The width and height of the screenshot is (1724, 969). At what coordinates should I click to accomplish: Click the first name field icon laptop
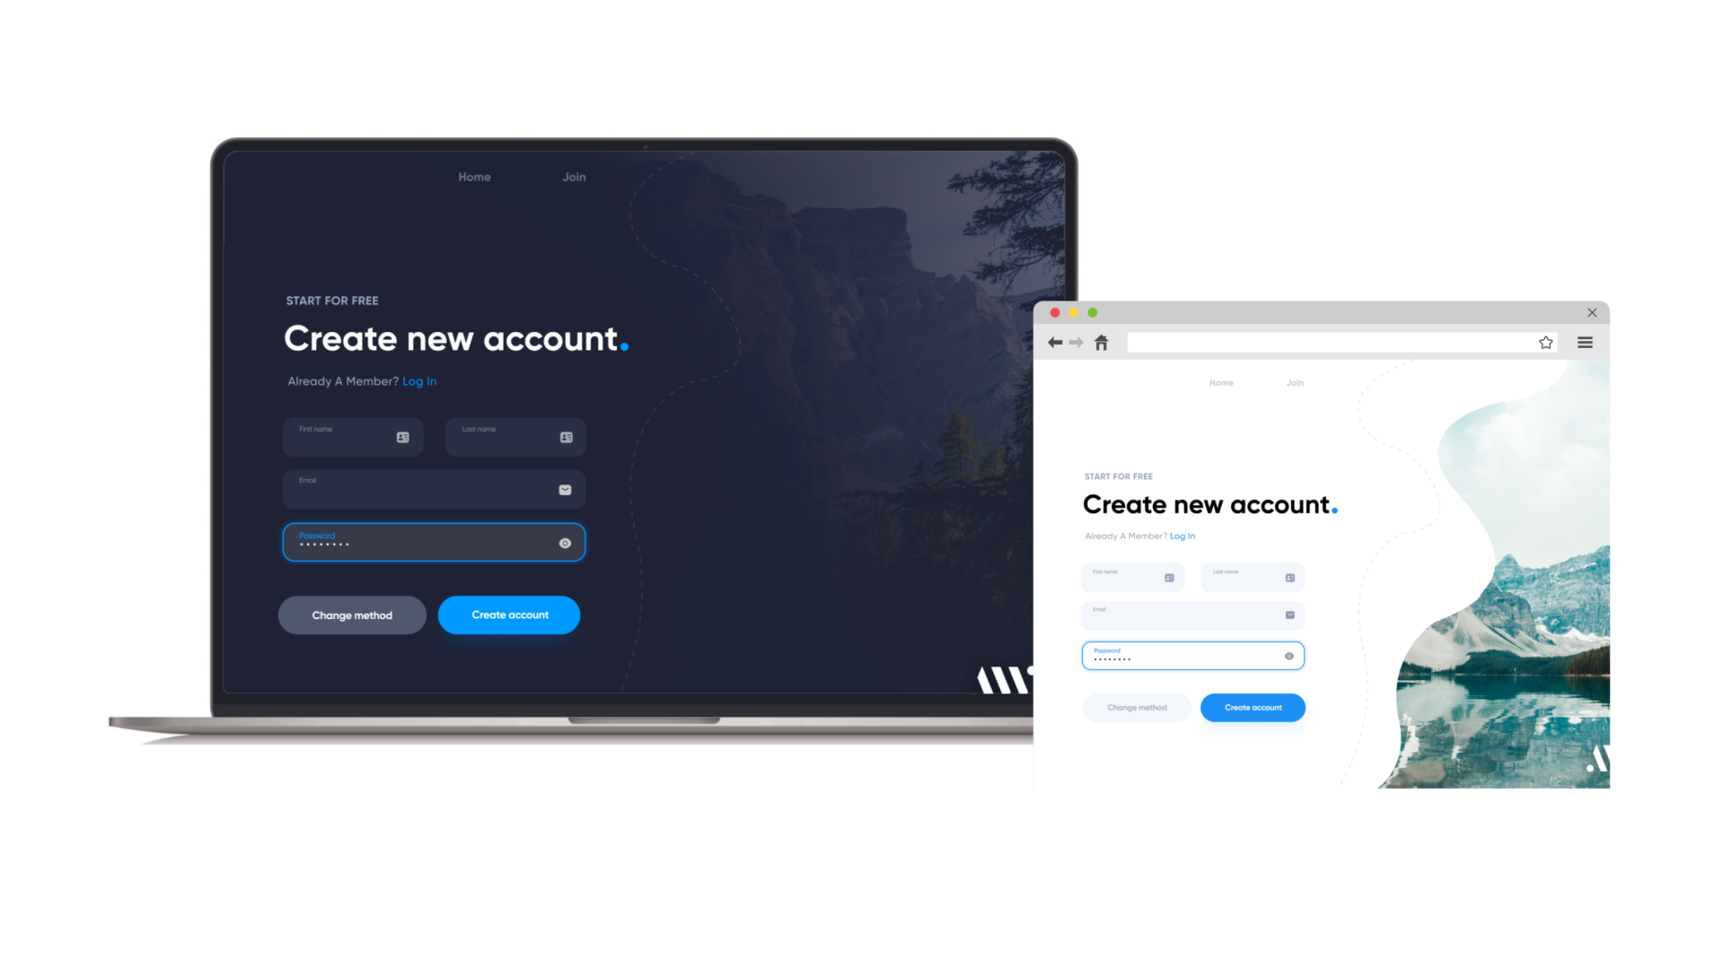(402, 438)
